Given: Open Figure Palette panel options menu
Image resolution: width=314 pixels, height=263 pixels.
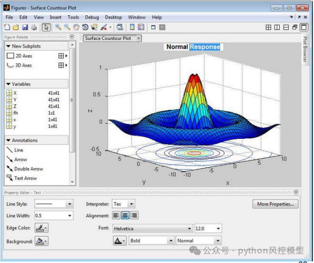Looking at the screenshot, I should click(x=72, y=37).
